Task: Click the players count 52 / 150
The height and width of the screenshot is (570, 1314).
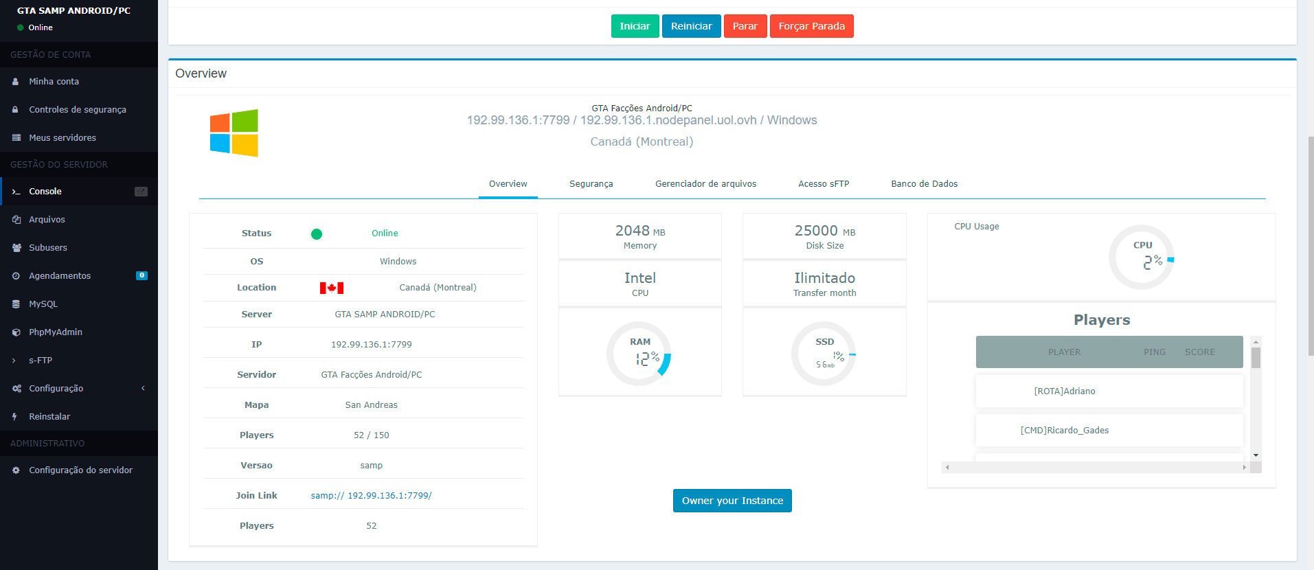Action: click(x=372, y=435)
